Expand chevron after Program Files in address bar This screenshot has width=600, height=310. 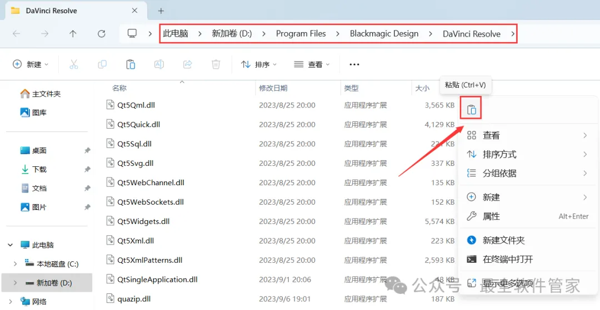point(338,34)
